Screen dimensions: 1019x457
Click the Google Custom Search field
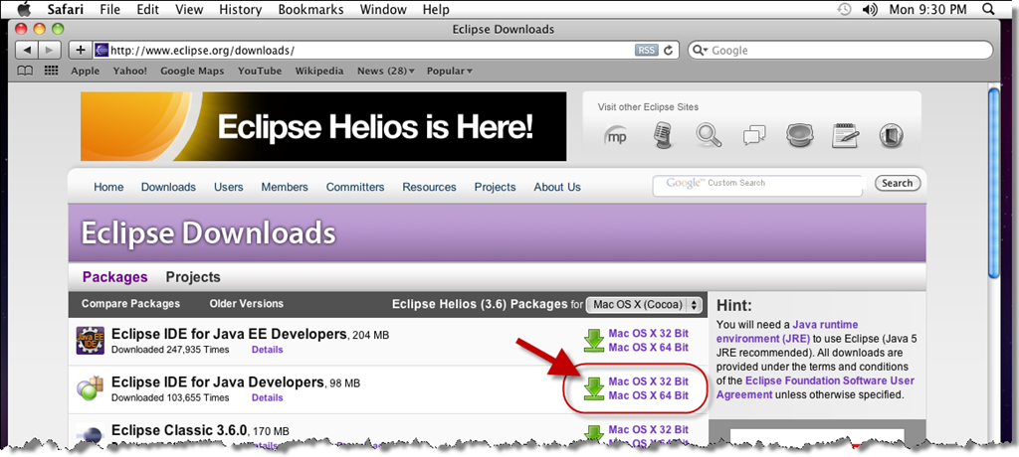point(757,185)
